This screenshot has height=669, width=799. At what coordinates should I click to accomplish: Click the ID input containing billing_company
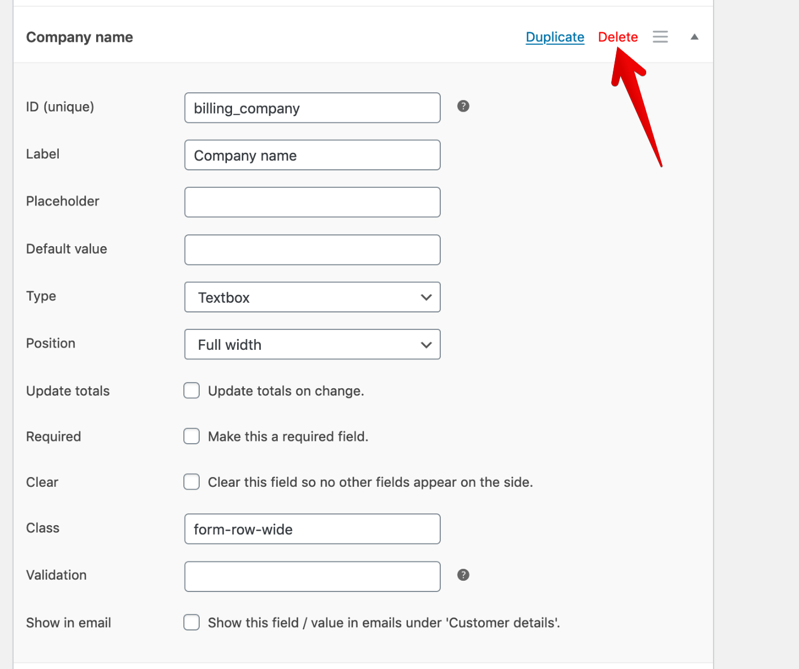point(312,108)
